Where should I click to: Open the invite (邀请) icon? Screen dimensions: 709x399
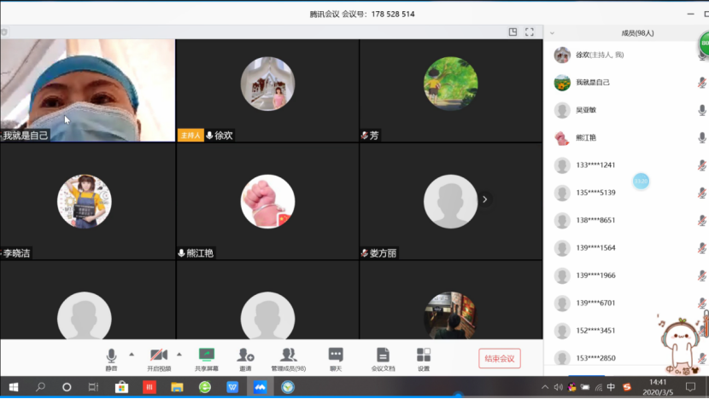tap(245, 356)
